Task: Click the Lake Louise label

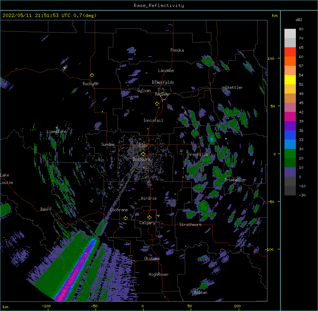Action: pyautogui.click(x=7, y=179)
